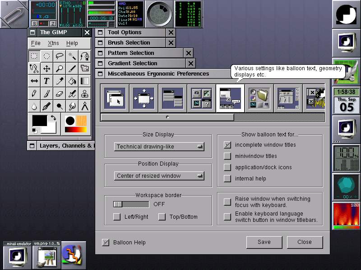361x270 pixels.
Task: Open the active gradient red-yellow preview
Action: [76, 130]
